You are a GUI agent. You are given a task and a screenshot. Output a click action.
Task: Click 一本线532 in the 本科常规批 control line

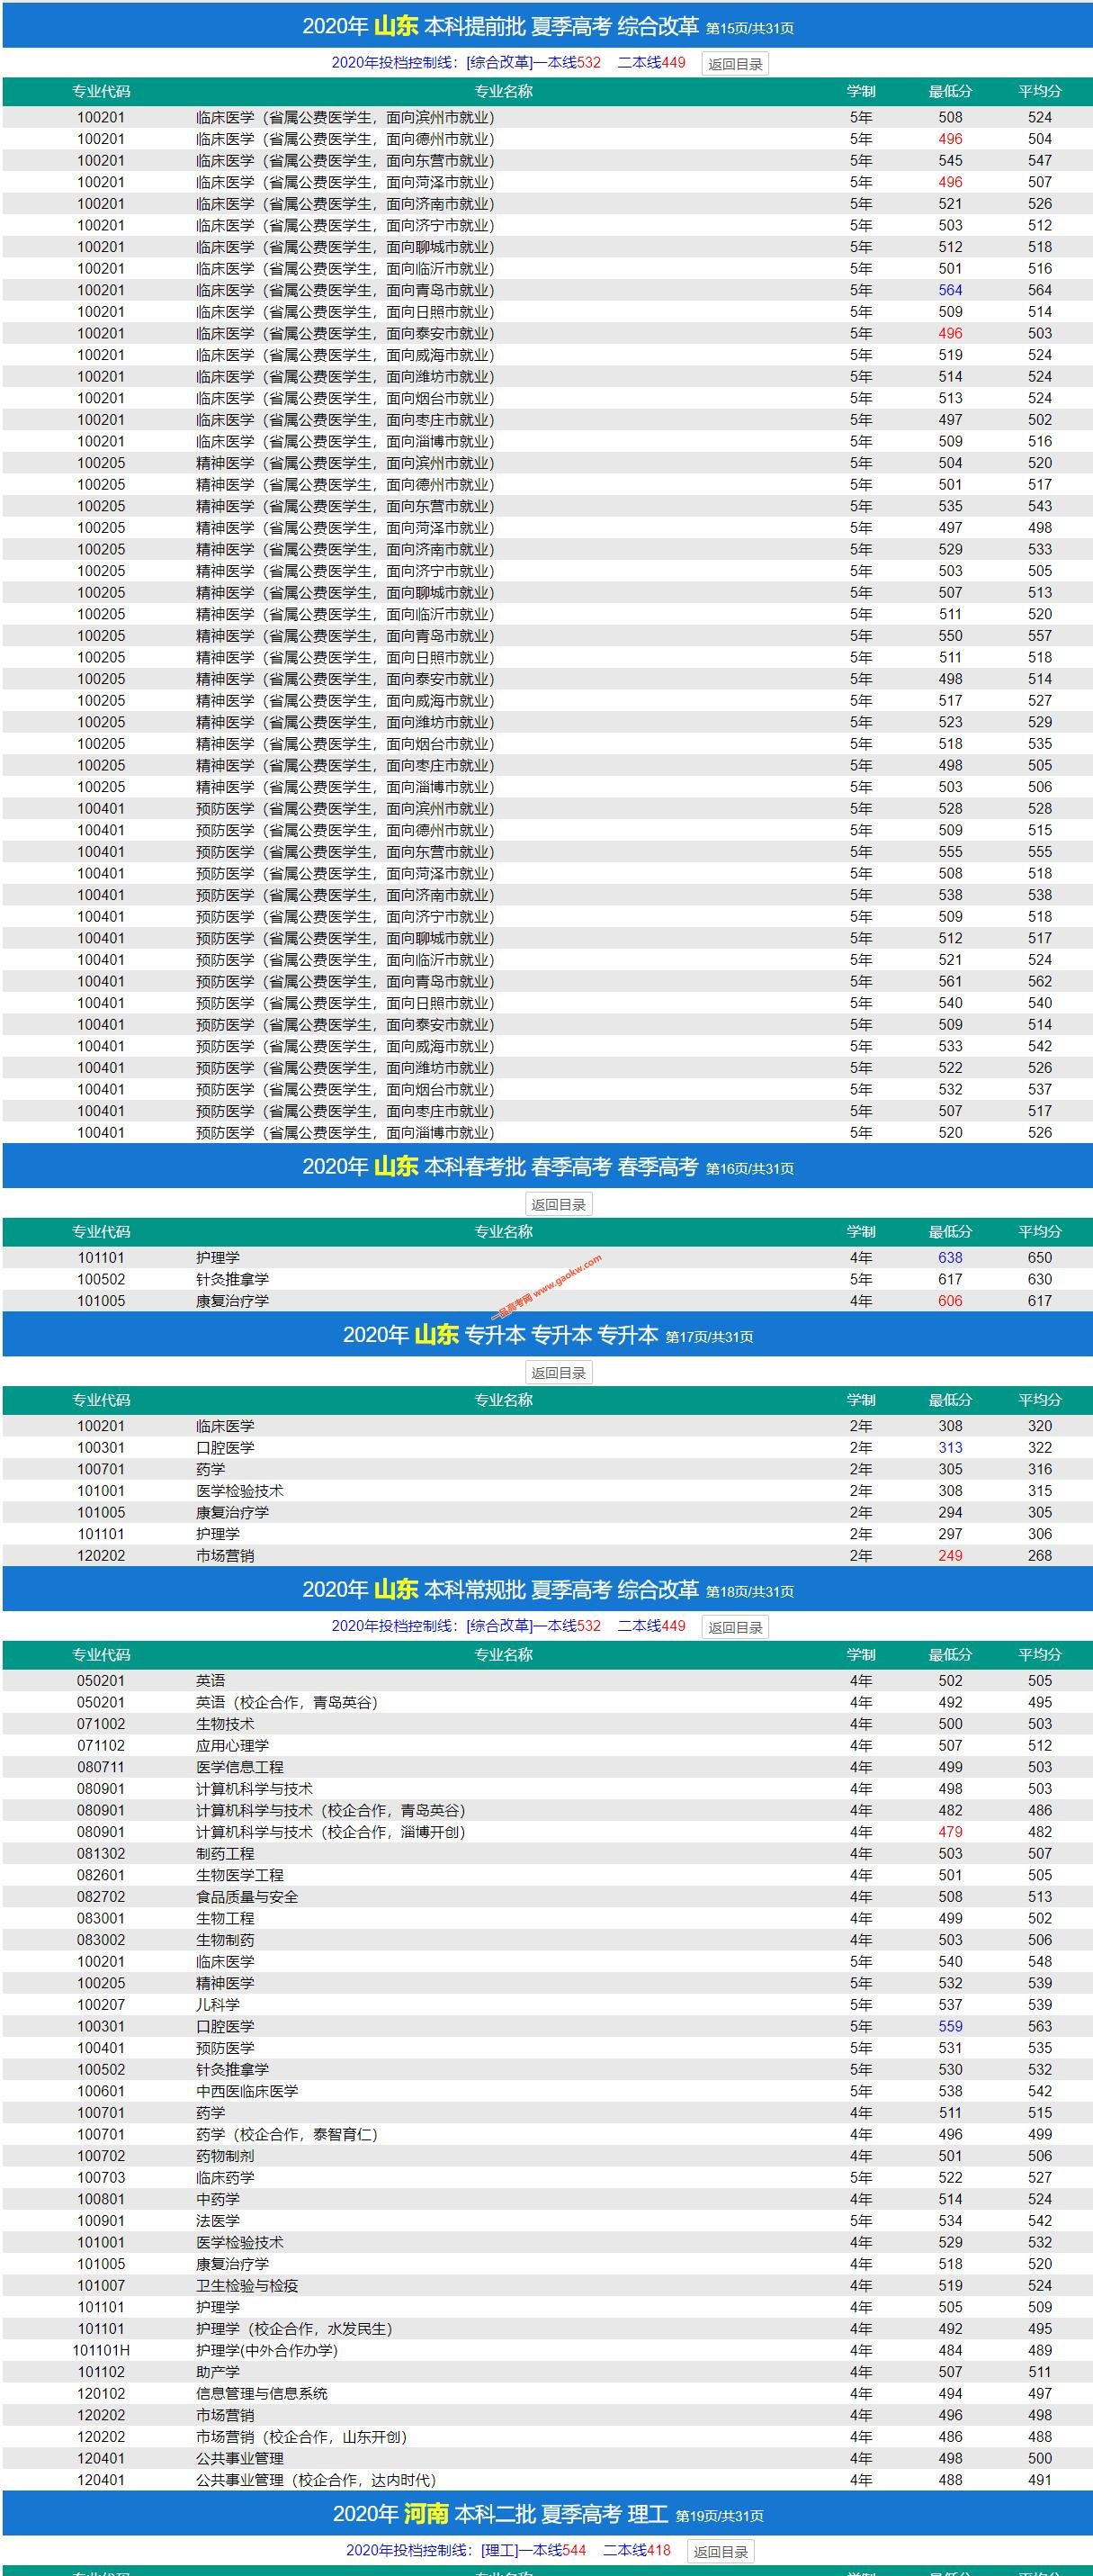pos(567,1626)
